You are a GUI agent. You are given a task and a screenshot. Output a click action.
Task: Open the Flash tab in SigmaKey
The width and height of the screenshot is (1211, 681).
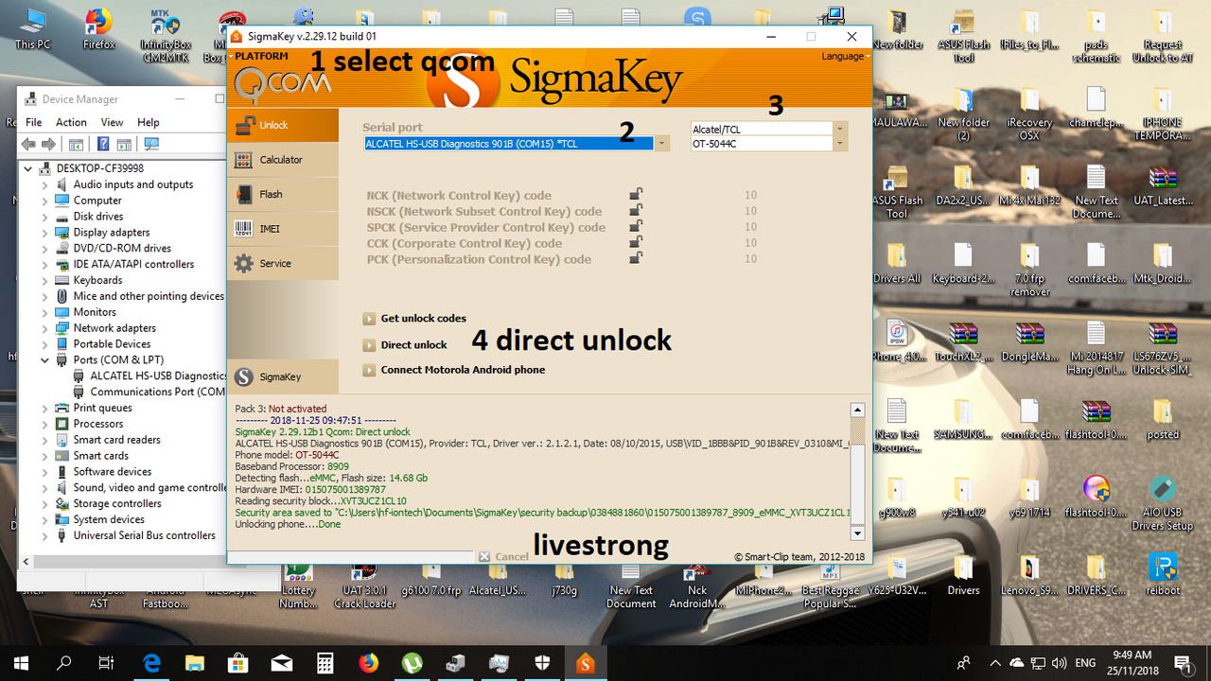(x=282, y=194)
